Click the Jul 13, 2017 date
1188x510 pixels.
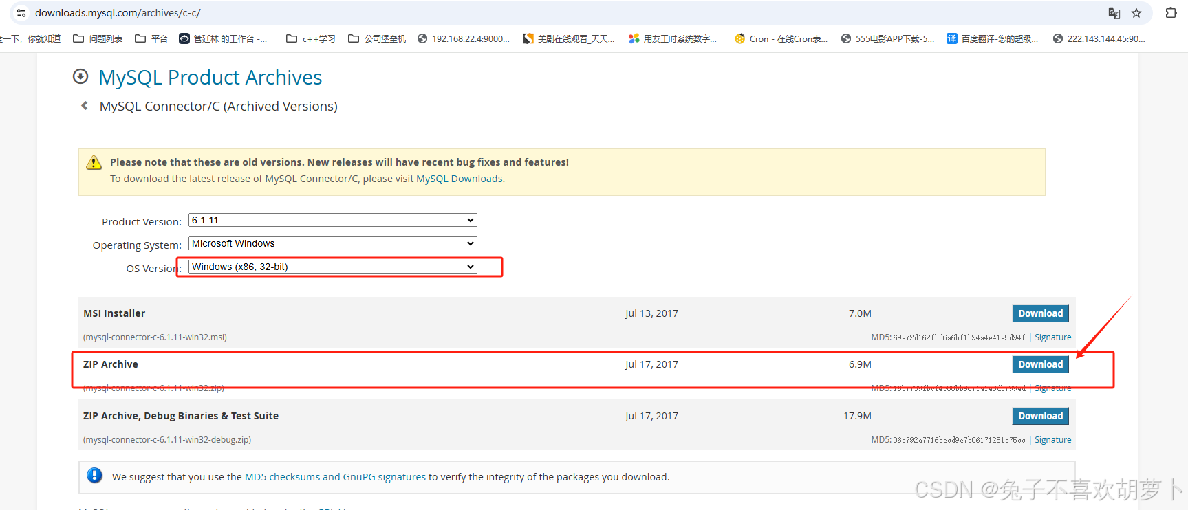click(651, 313)
